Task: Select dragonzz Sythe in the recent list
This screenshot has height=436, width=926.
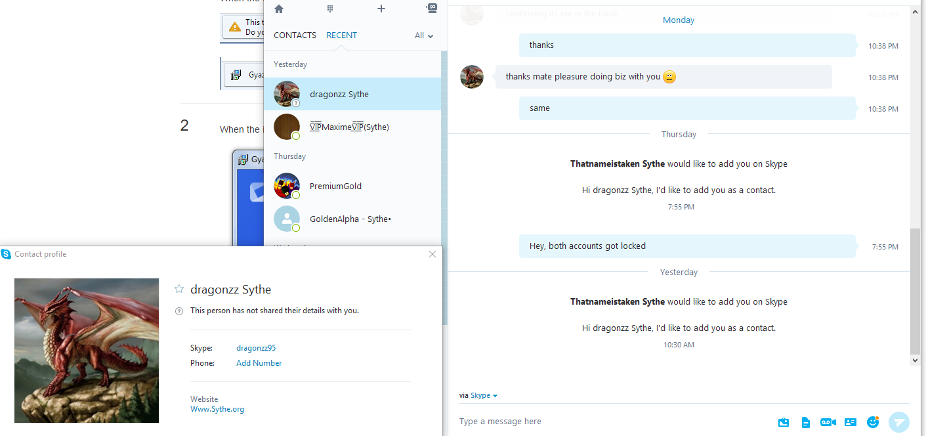Action: click(353, 94)
